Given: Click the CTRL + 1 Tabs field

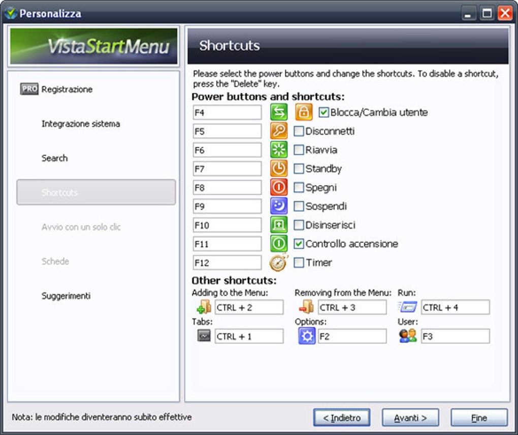Looking at the screenshot, I should (x=249, y=336).
